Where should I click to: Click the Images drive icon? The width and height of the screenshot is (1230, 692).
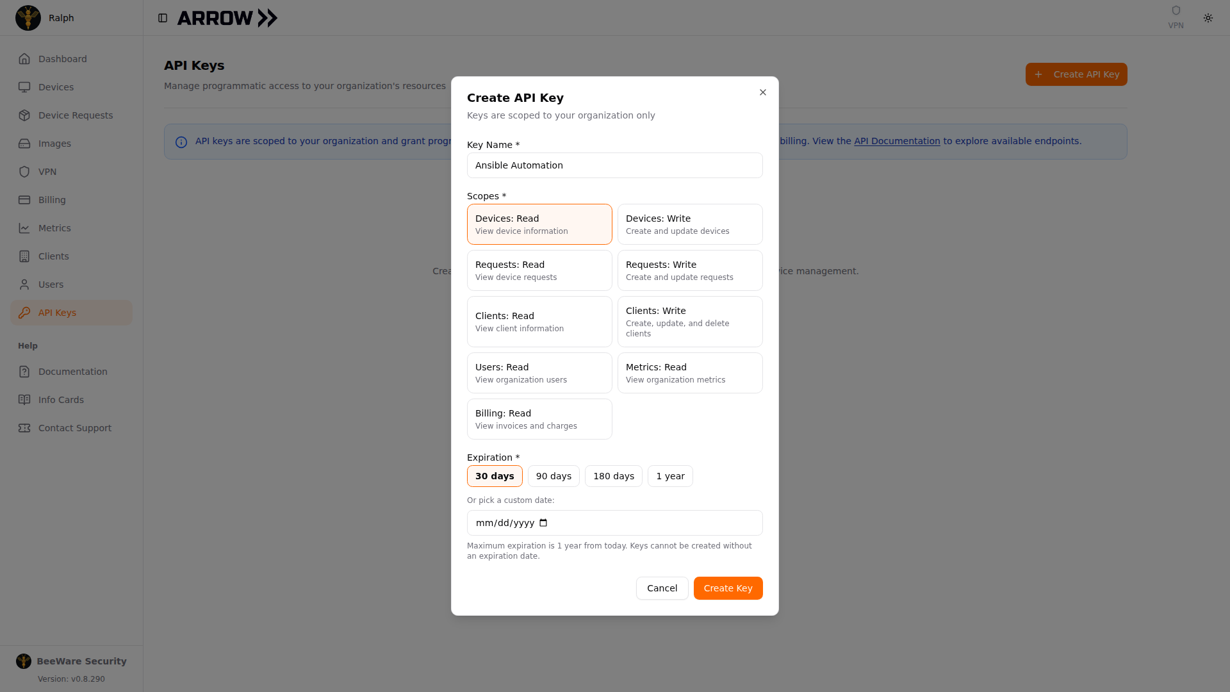pyautogui.click(x=24, y=144)
